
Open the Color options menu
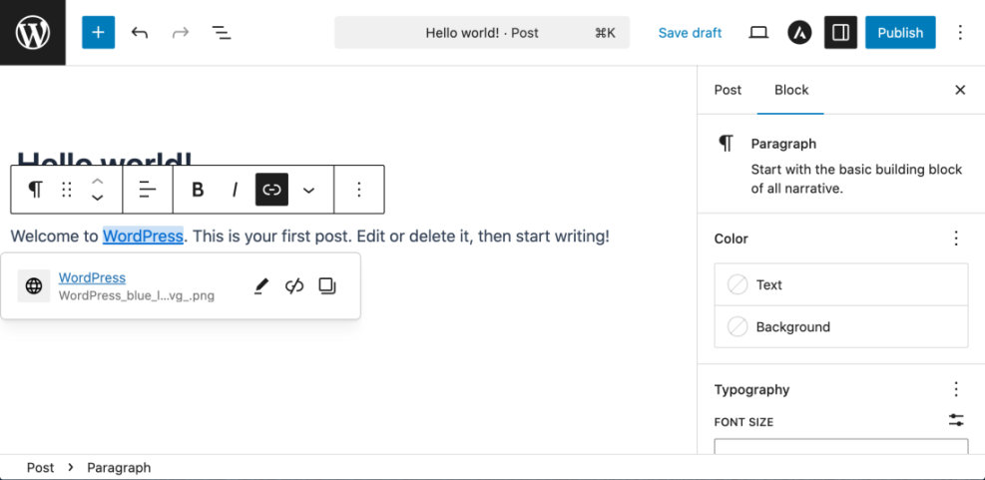coord(956,239)
